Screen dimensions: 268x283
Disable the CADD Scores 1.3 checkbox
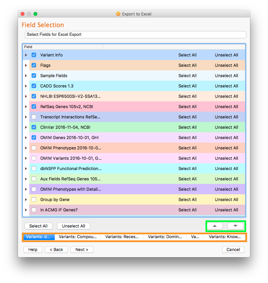(x=34, y=86)
